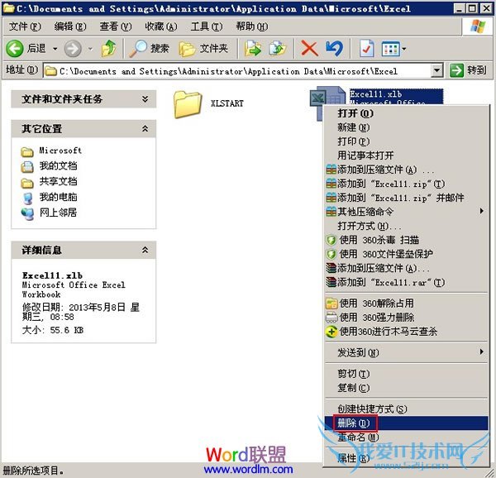Open the 工具(T) menu
The height and width of the screenshot is (478, 496).
(x=207, y=26)
